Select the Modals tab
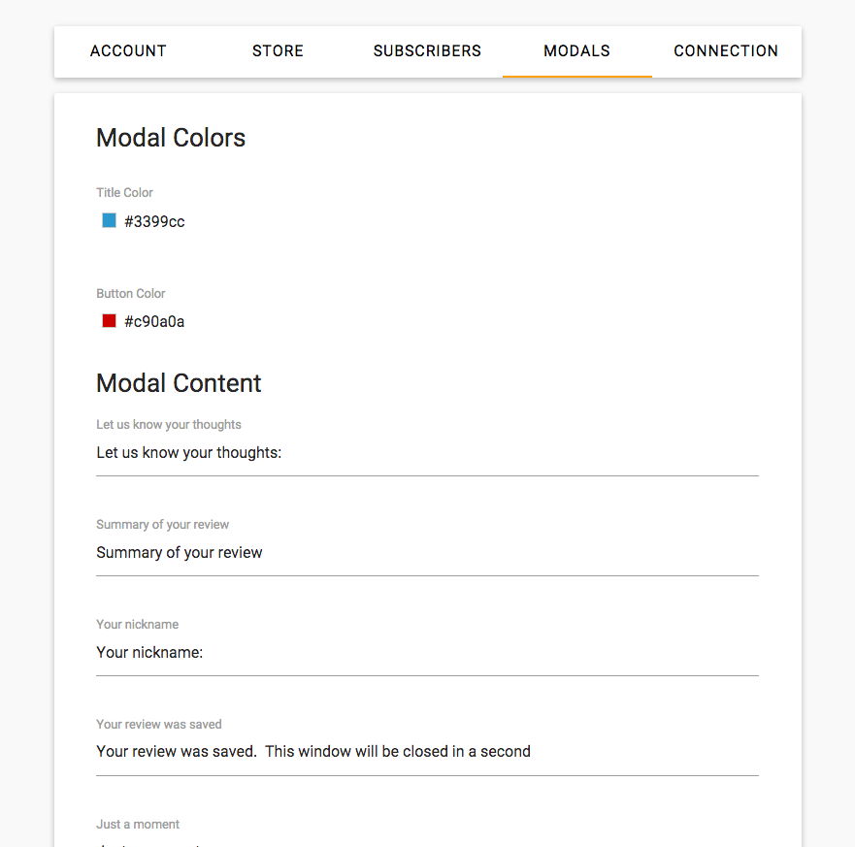Screen dimensions: 855x847 point(576,51)
